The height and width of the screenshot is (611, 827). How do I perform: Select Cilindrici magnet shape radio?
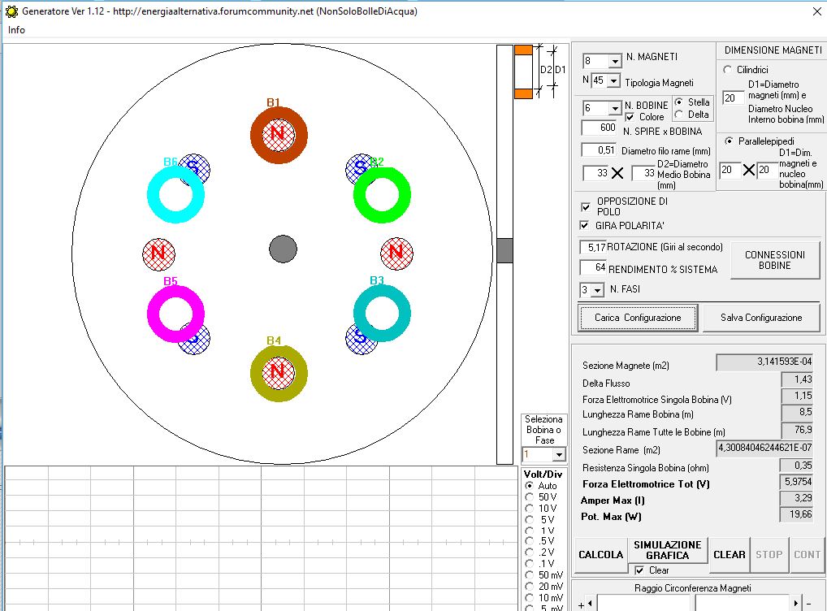[727, 70]
